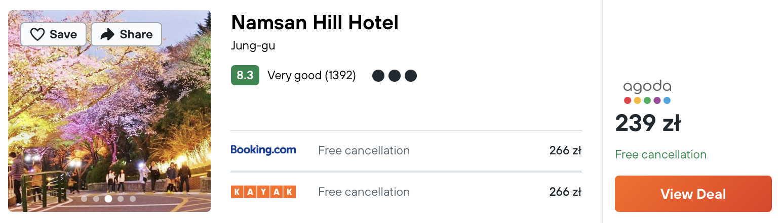Click Free cancellation on Booking.com row
Screen dimensions: 781x223
(364, 150)
